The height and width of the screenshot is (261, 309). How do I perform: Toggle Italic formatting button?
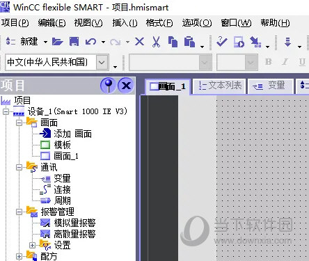point(285,62)
